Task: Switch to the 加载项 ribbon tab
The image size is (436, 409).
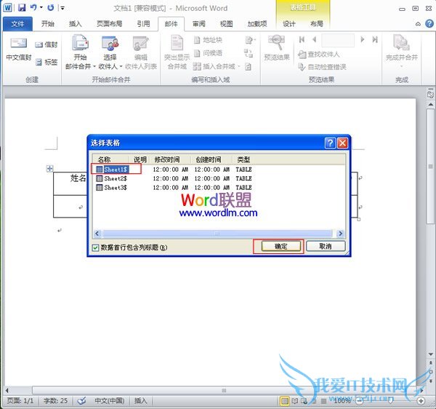Action: tap(257, 24)
